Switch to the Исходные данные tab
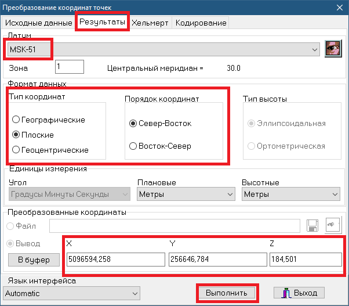349x306 pixels. [38, 22]
